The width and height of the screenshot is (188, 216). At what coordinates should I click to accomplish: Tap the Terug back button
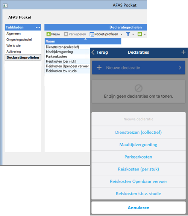(100, 52)
